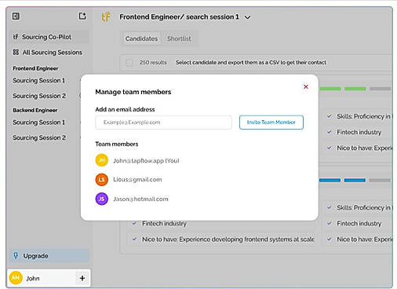Click the yellow JH avatar
397x289 pixels.
point(102,160)
